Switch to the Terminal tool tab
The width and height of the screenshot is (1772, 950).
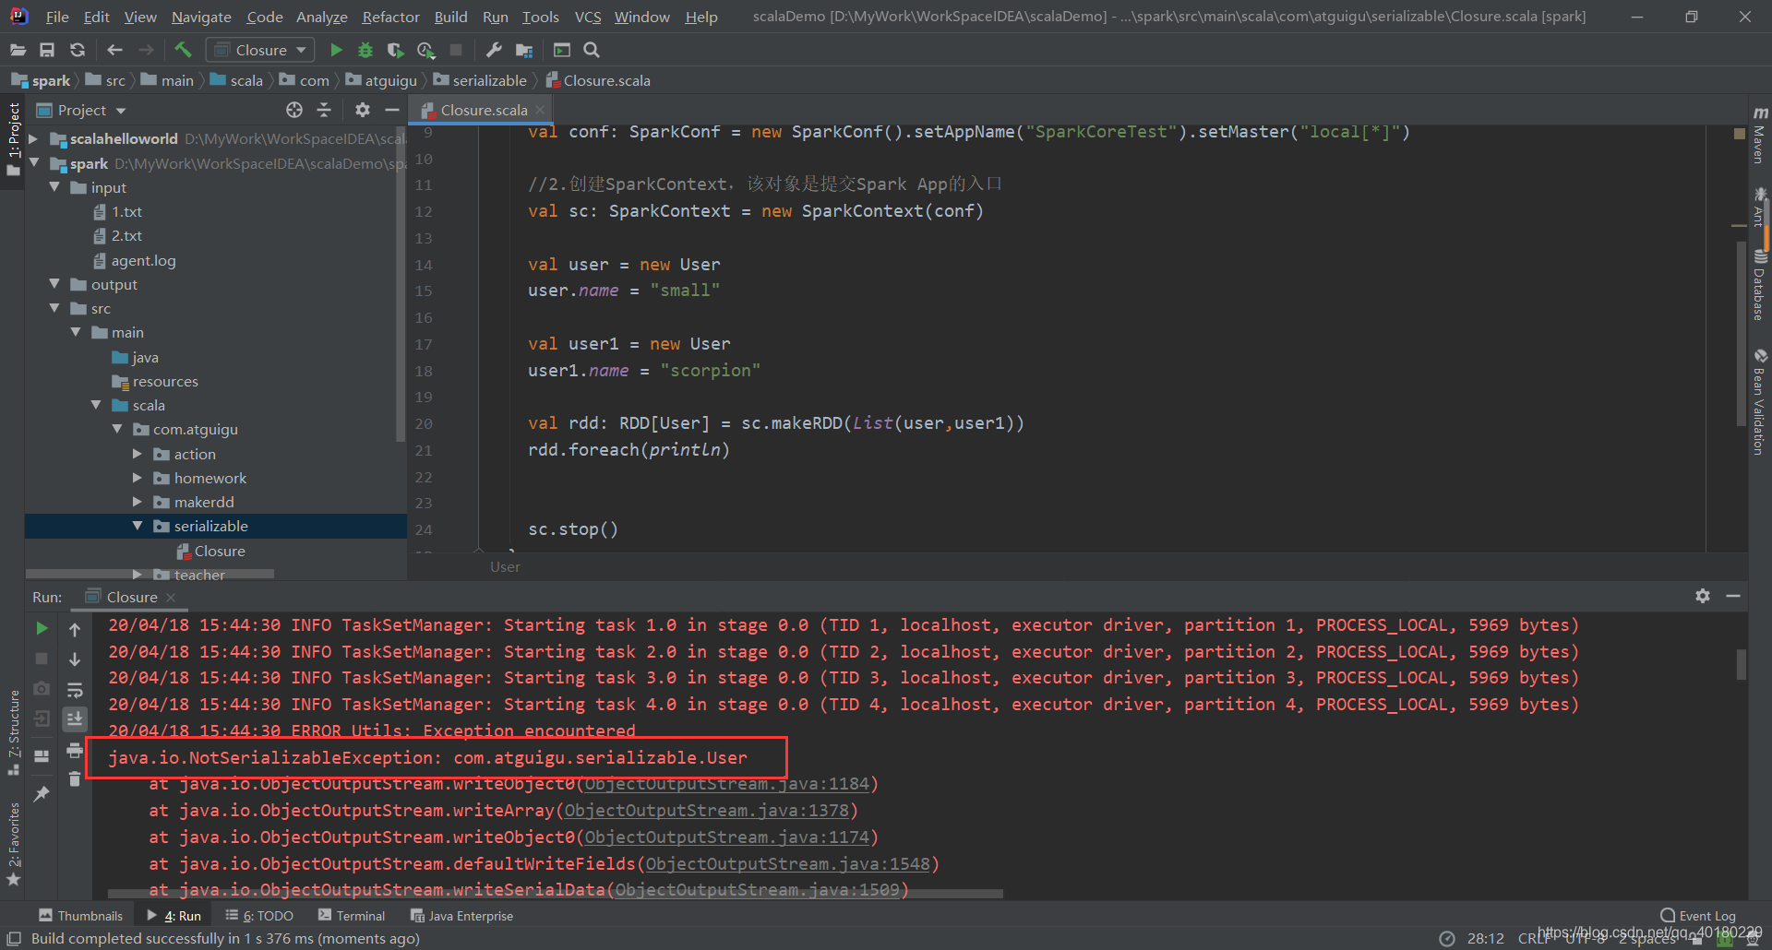click(352, 916)
